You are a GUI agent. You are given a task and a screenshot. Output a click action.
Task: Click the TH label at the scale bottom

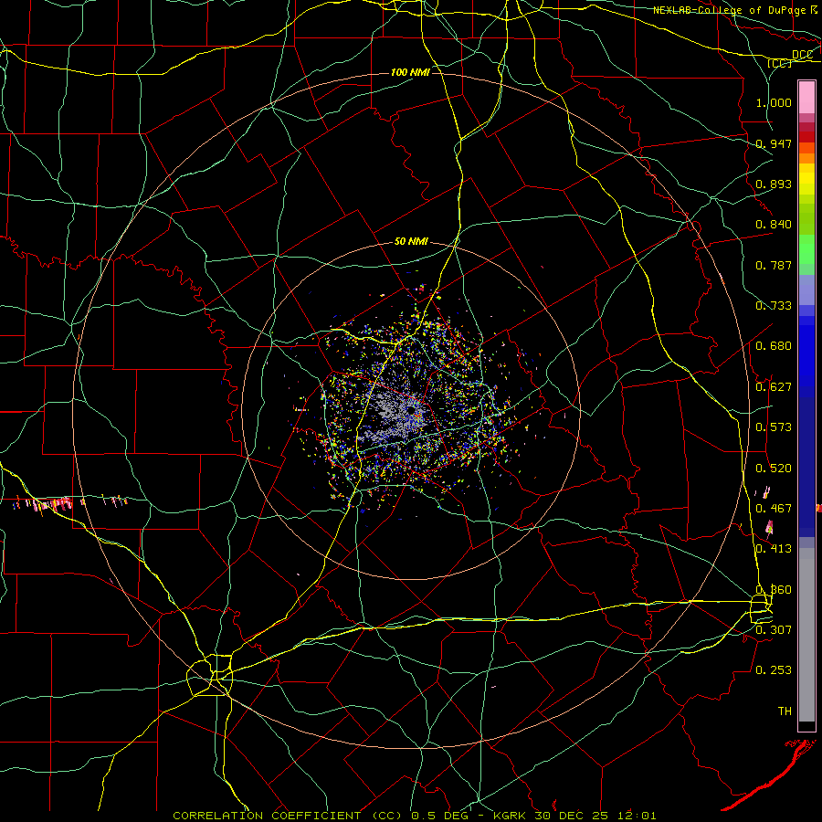785,711
